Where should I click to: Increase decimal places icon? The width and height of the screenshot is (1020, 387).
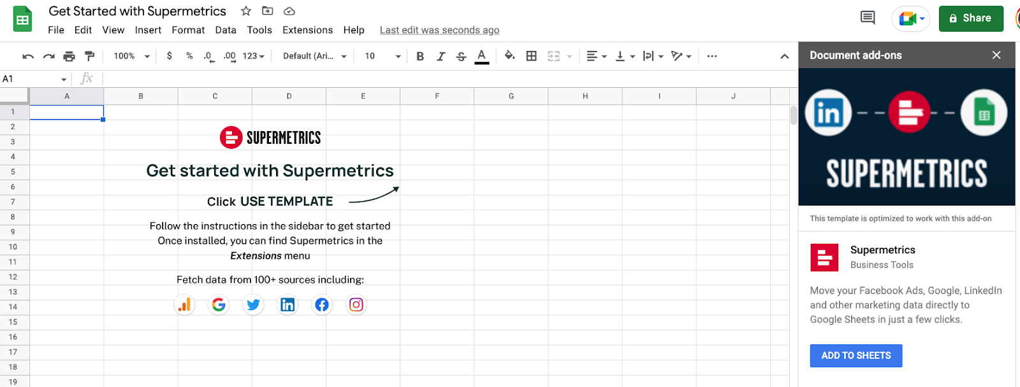pyautogui.click(x=229, y=56)
